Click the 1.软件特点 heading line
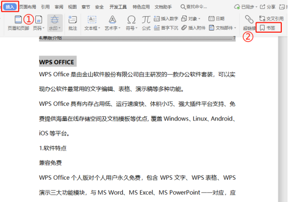 [x=53, y=148]
